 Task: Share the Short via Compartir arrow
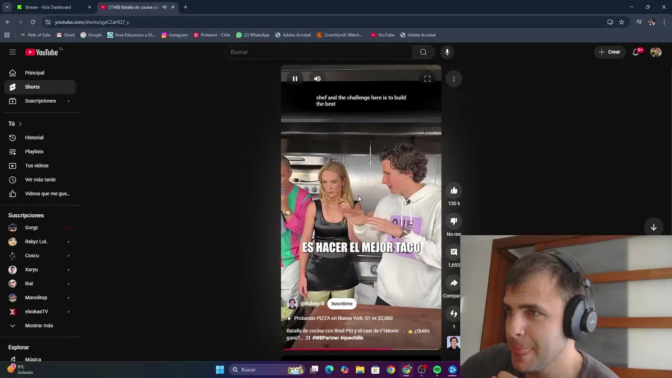pyautogui.click(x=454, y=283)
